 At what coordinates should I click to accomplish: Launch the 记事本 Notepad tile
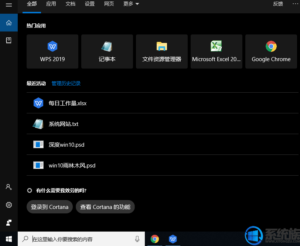click(107, 51)
